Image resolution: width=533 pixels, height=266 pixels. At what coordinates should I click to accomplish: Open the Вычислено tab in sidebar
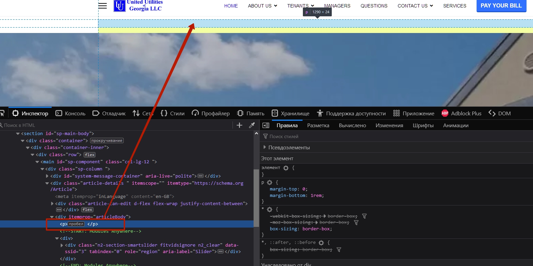[352, 125]
